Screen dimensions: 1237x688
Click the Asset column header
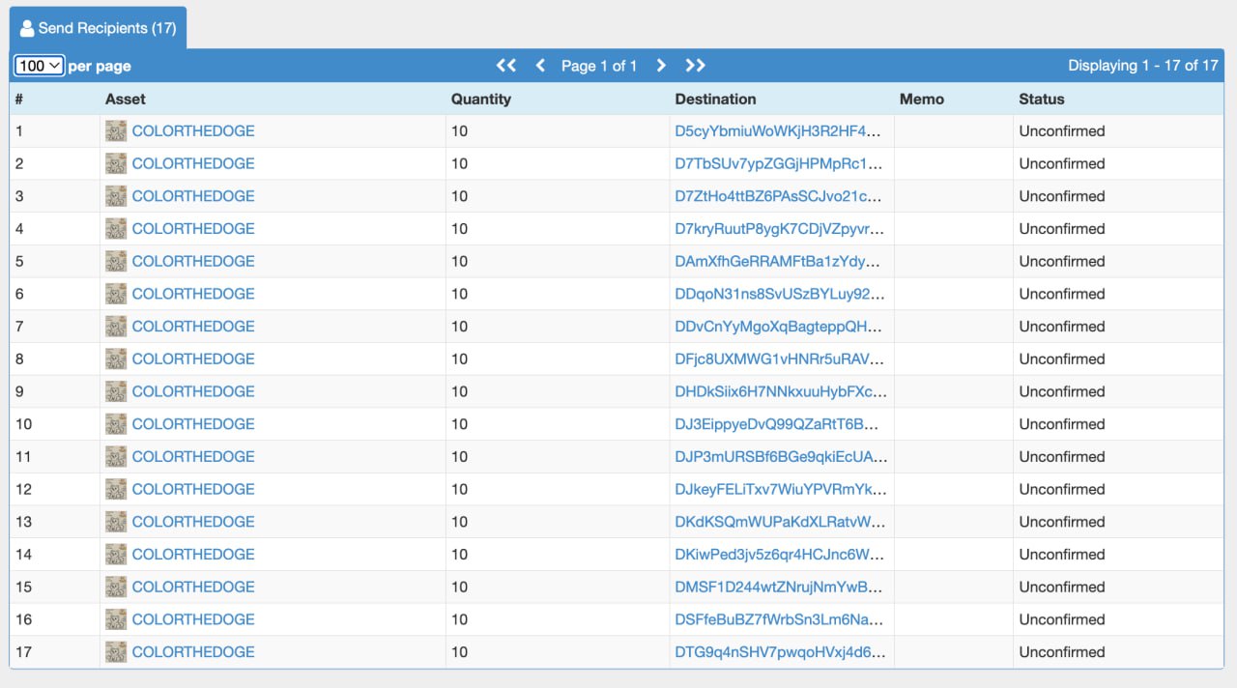126,99
